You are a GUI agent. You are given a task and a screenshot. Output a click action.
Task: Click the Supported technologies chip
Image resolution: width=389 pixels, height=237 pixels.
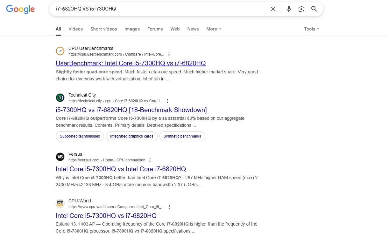80,136
